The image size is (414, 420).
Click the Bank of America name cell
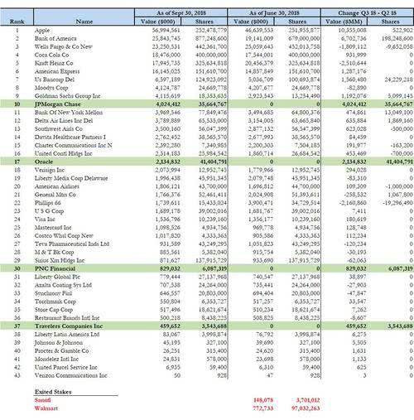(55, 38)
